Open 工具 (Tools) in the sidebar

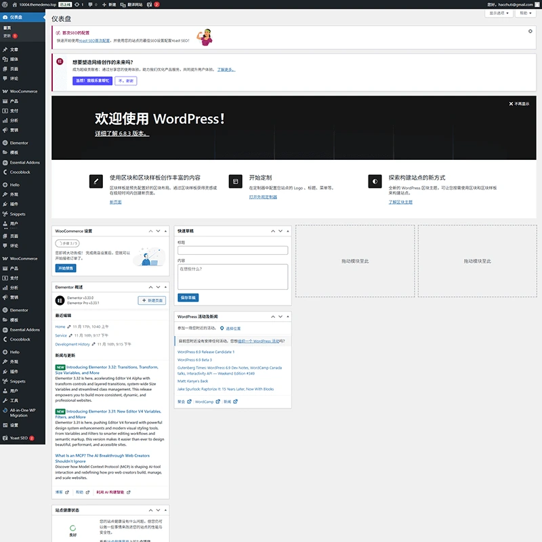tap(14, 400)
